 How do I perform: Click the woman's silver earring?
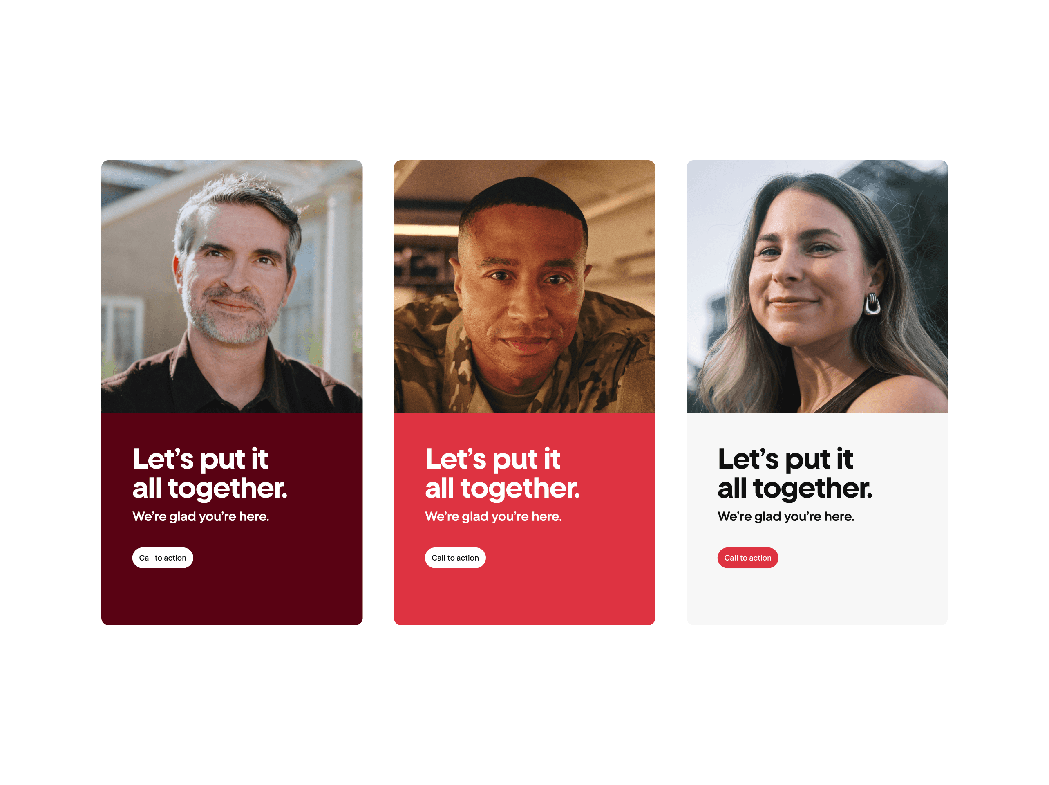tap(872, 304)
